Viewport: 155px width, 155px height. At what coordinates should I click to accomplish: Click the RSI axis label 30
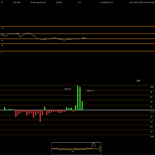click(2, 46)
